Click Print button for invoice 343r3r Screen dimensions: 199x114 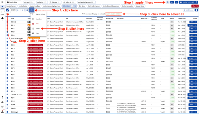coord(191,108)
